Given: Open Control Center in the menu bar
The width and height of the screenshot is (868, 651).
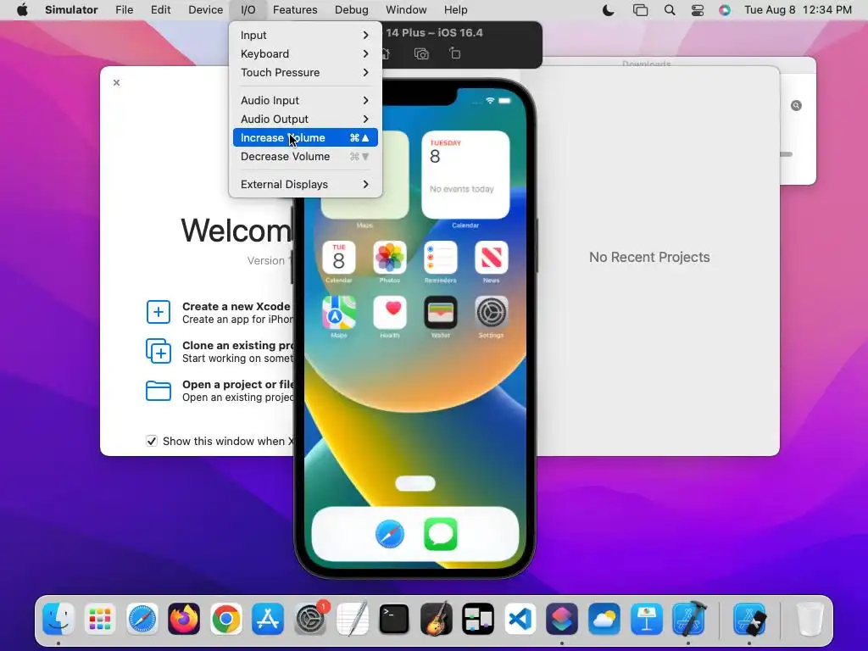Looking at the screenshot, I should pos(698,10).
